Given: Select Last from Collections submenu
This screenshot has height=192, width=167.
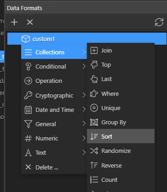Looking at the screenshot, I should point(121,79).
